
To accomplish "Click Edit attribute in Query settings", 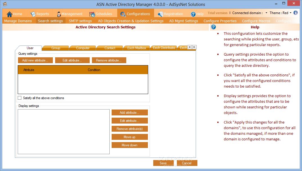I will [x=72, y=60].
